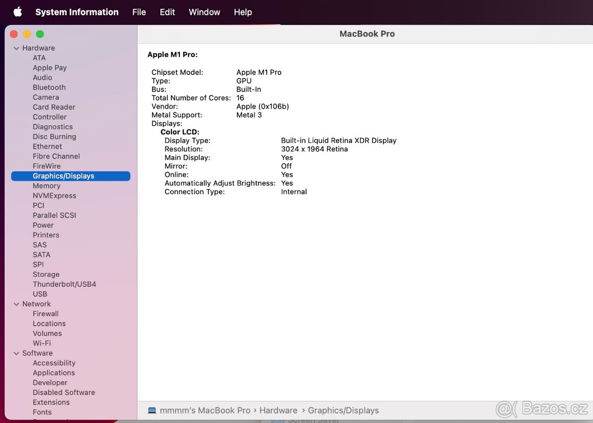Collapse the Software section
Viewport: 593px width, 423px height.
pyautogui.click(x=17, y=353)
